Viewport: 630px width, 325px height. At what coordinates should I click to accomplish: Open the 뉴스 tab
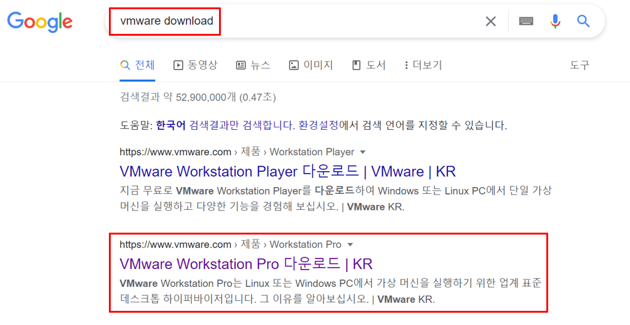pyautogui.click(x=253, y=65)
